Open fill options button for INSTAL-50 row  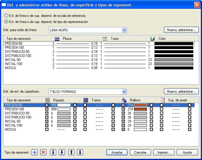click(x=151, y=121)
